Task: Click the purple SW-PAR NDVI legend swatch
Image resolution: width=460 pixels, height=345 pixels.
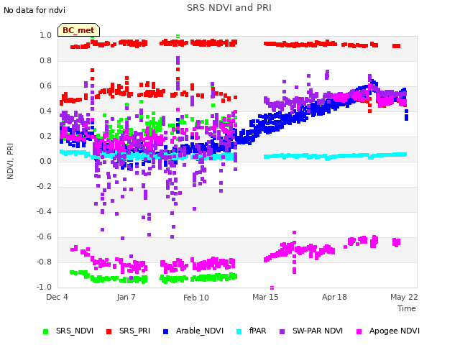Action: click(282, 331)
